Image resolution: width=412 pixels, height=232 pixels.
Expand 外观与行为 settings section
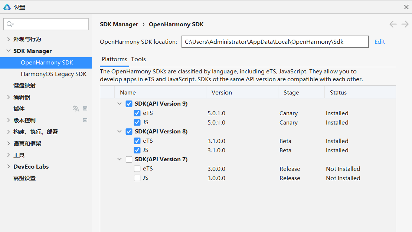[x=9, y=39]
